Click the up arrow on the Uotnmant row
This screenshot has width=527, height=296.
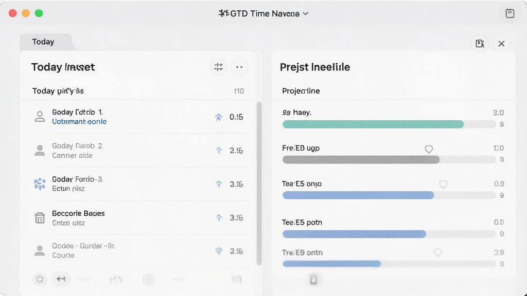(219, 117)
